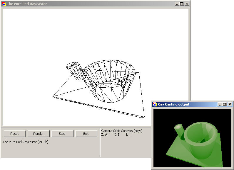Image resolution: width=234 pixels, height=170 pixels.
Task: Click the Pure Perl Raycaster title bar icon
Action: pyautogui.click(x=4, y=4)
